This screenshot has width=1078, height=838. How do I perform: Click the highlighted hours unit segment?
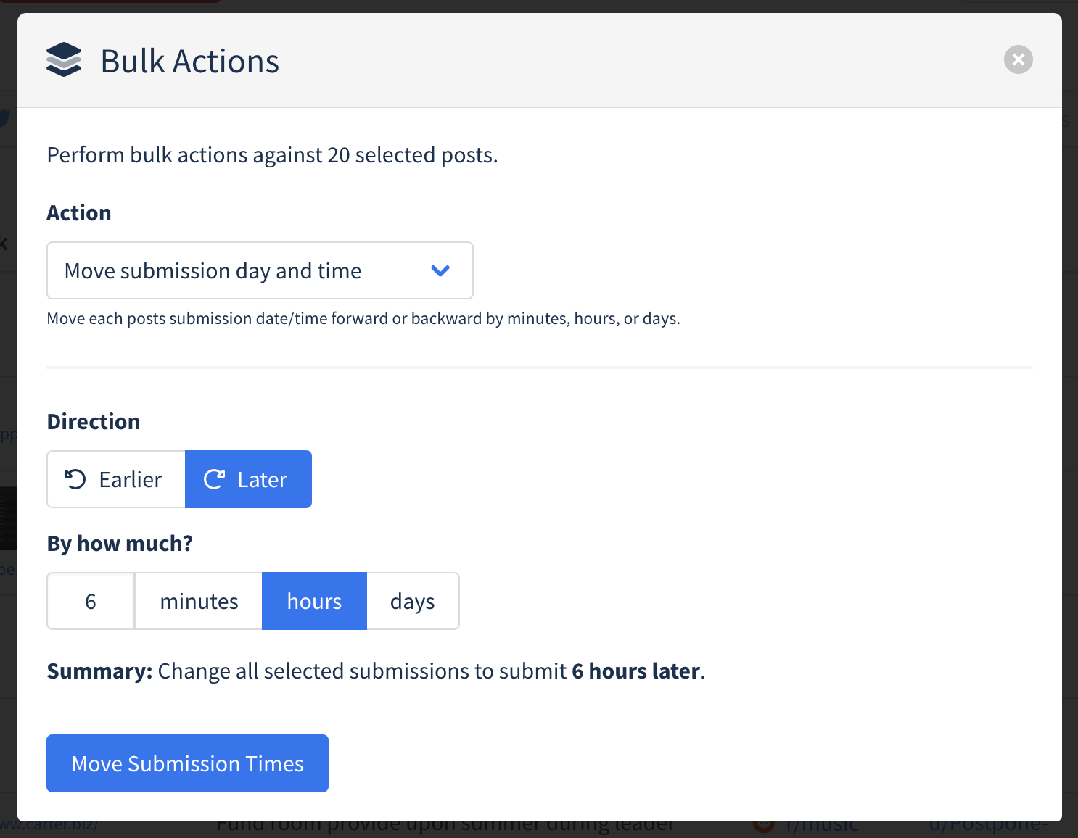(x=314, y=601)
